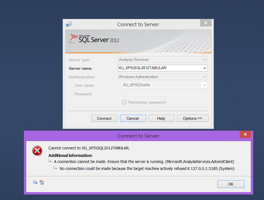Open Help from the login dialog
The image size is (264, 200).
(161, 118)
